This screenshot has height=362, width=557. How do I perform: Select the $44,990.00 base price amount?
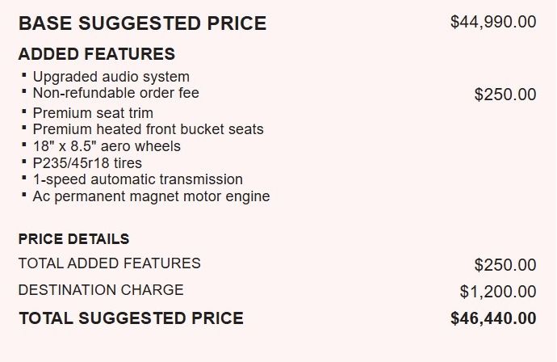[493, 22]
